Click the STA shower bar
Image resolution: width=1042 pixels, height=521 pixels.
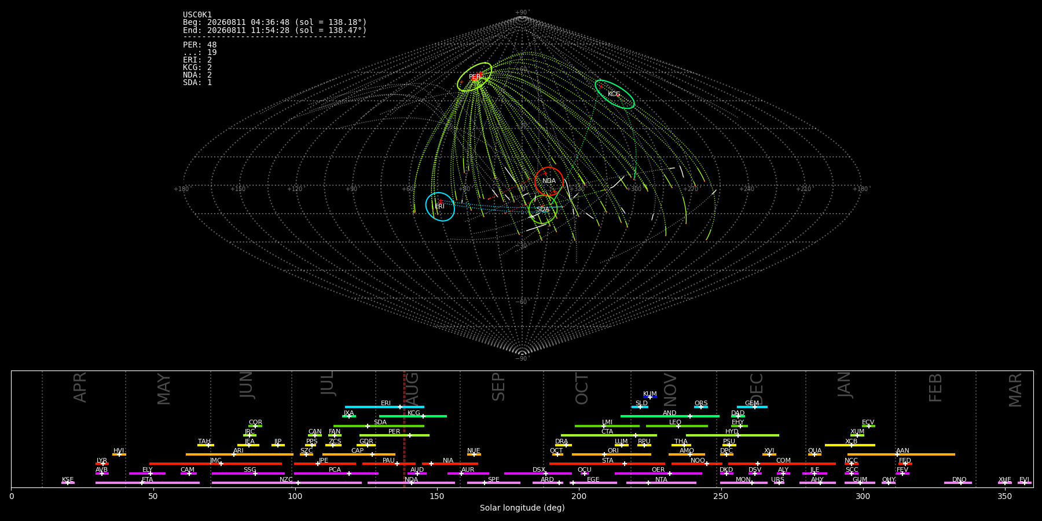[x=607, y=464]
